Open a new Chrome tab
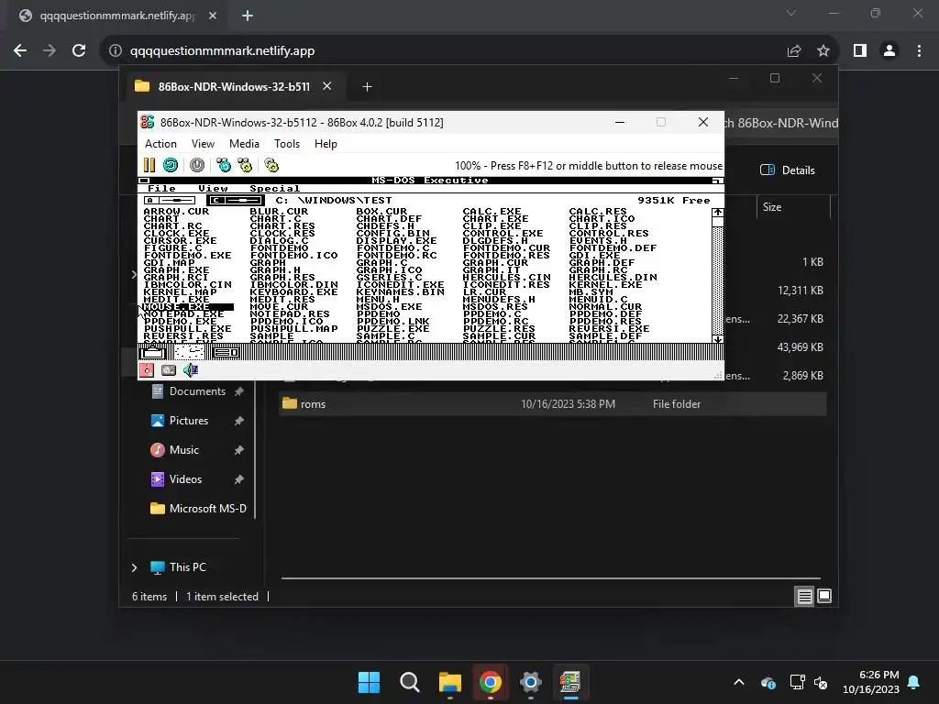The height and width of the screenshot is (704, 939). 248,16
